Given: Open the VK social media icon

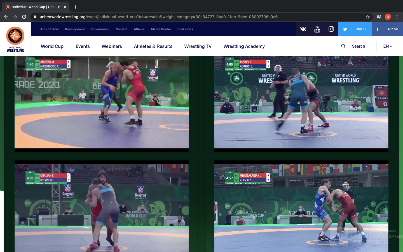Looking at the screenshot, I should click(x=303, y=29).
